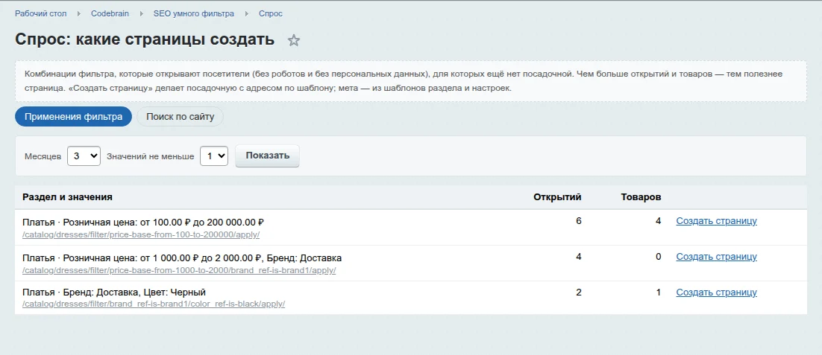This screenshot has width=822, height=355.
Task: Click opens count 2 in third row
Action: 579,292
